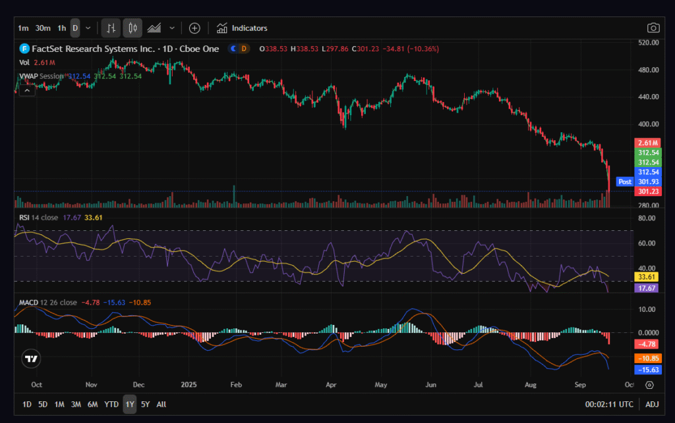Expand the chart style dropdown arrow
The image size is (675, 423).
pos(172,28)
